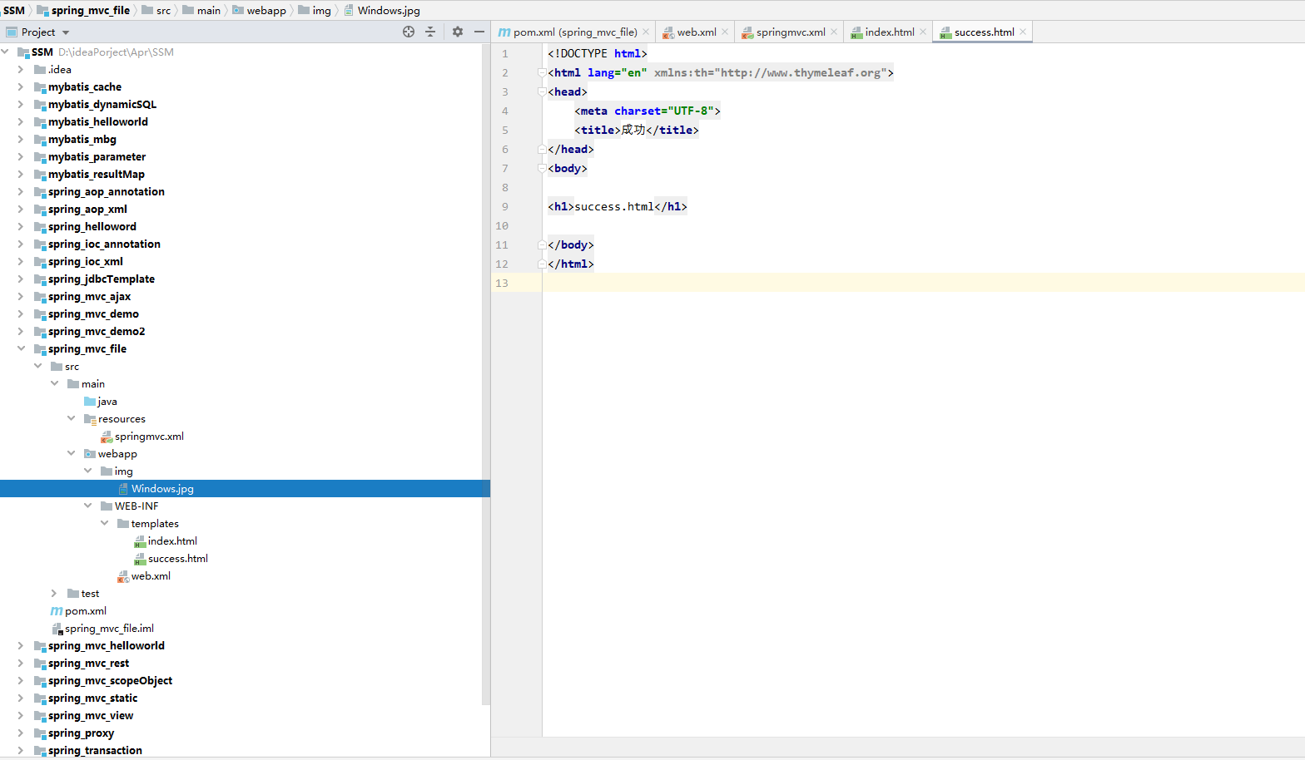Screen dimensions: 1305x760
Task: Click the springmvc.xml file icon in tree
Action: coord(107,437)
